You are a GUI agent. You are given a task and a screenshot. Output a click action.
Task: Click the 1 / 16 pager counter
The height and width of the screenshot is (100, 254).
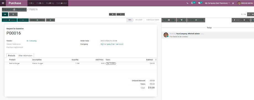[x=243, y=14]
